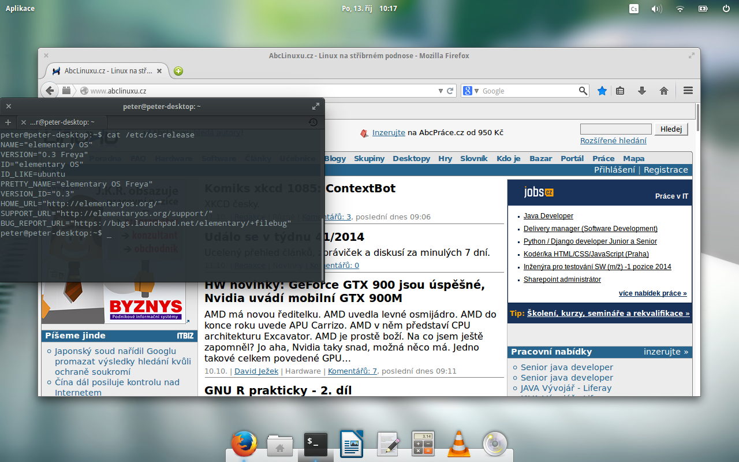
Task: Open the battery indicator
Action: (x=703, y=9)
